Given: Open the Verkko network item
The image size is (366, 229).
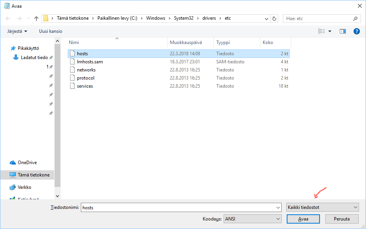Looking at the screenshot, I should 24,187.
